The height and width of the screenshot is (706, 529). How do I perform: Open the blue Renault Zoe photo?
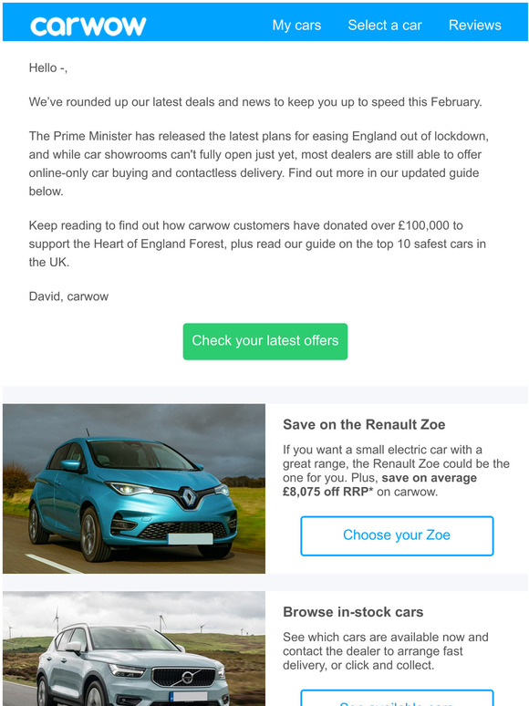tap(134, 489)
